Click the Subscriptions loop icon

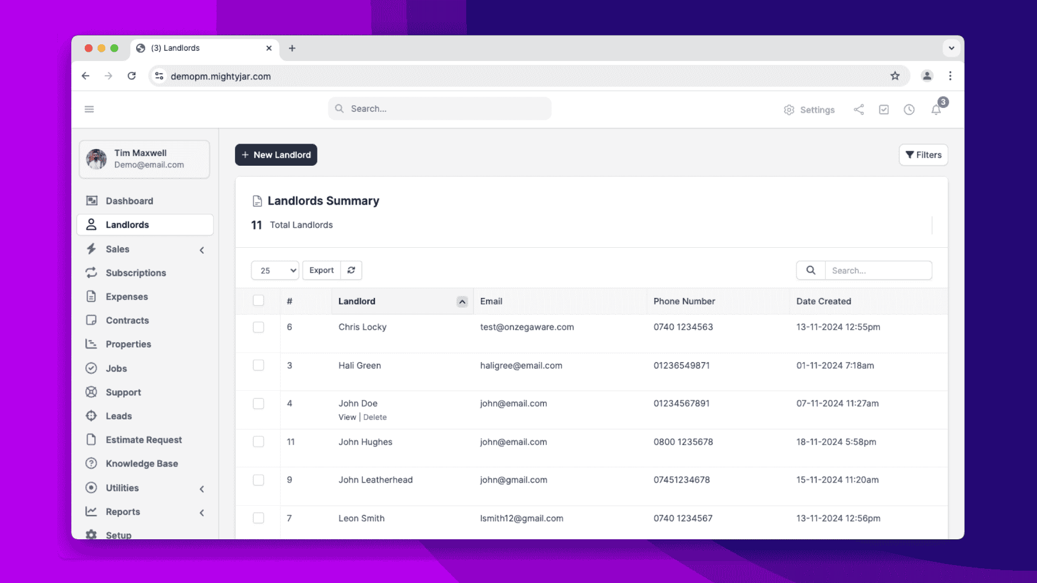pos(91,273)
